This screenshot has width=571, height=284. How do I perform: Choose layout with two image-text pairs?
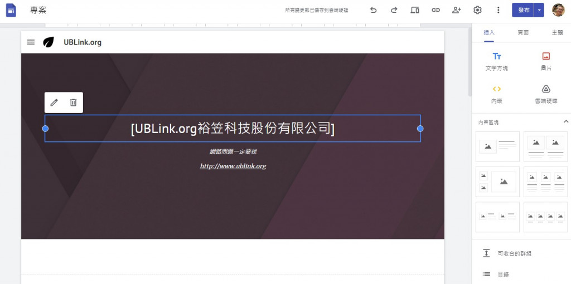tap(497, 217)
